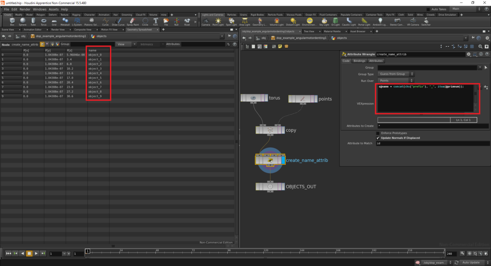Switch to the Scene View tab
The height and width of the screenshot is (266, 491).
pyautogui.click(x=8, y=30)
